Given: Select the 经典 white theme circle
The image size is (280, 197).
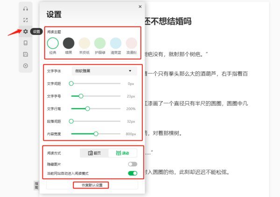Looking at the screenshot, I should [x=53, y=43].
